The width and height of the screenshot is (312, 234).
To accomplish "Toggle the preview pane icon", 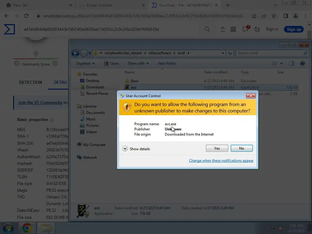I will [292, 63].
